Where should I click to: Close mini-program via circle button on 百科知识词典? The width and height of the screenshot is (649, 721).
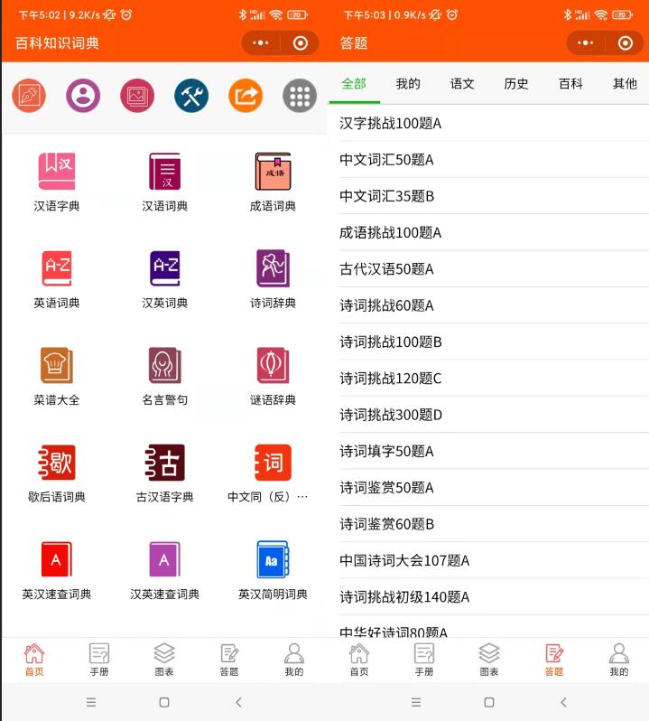301,43
